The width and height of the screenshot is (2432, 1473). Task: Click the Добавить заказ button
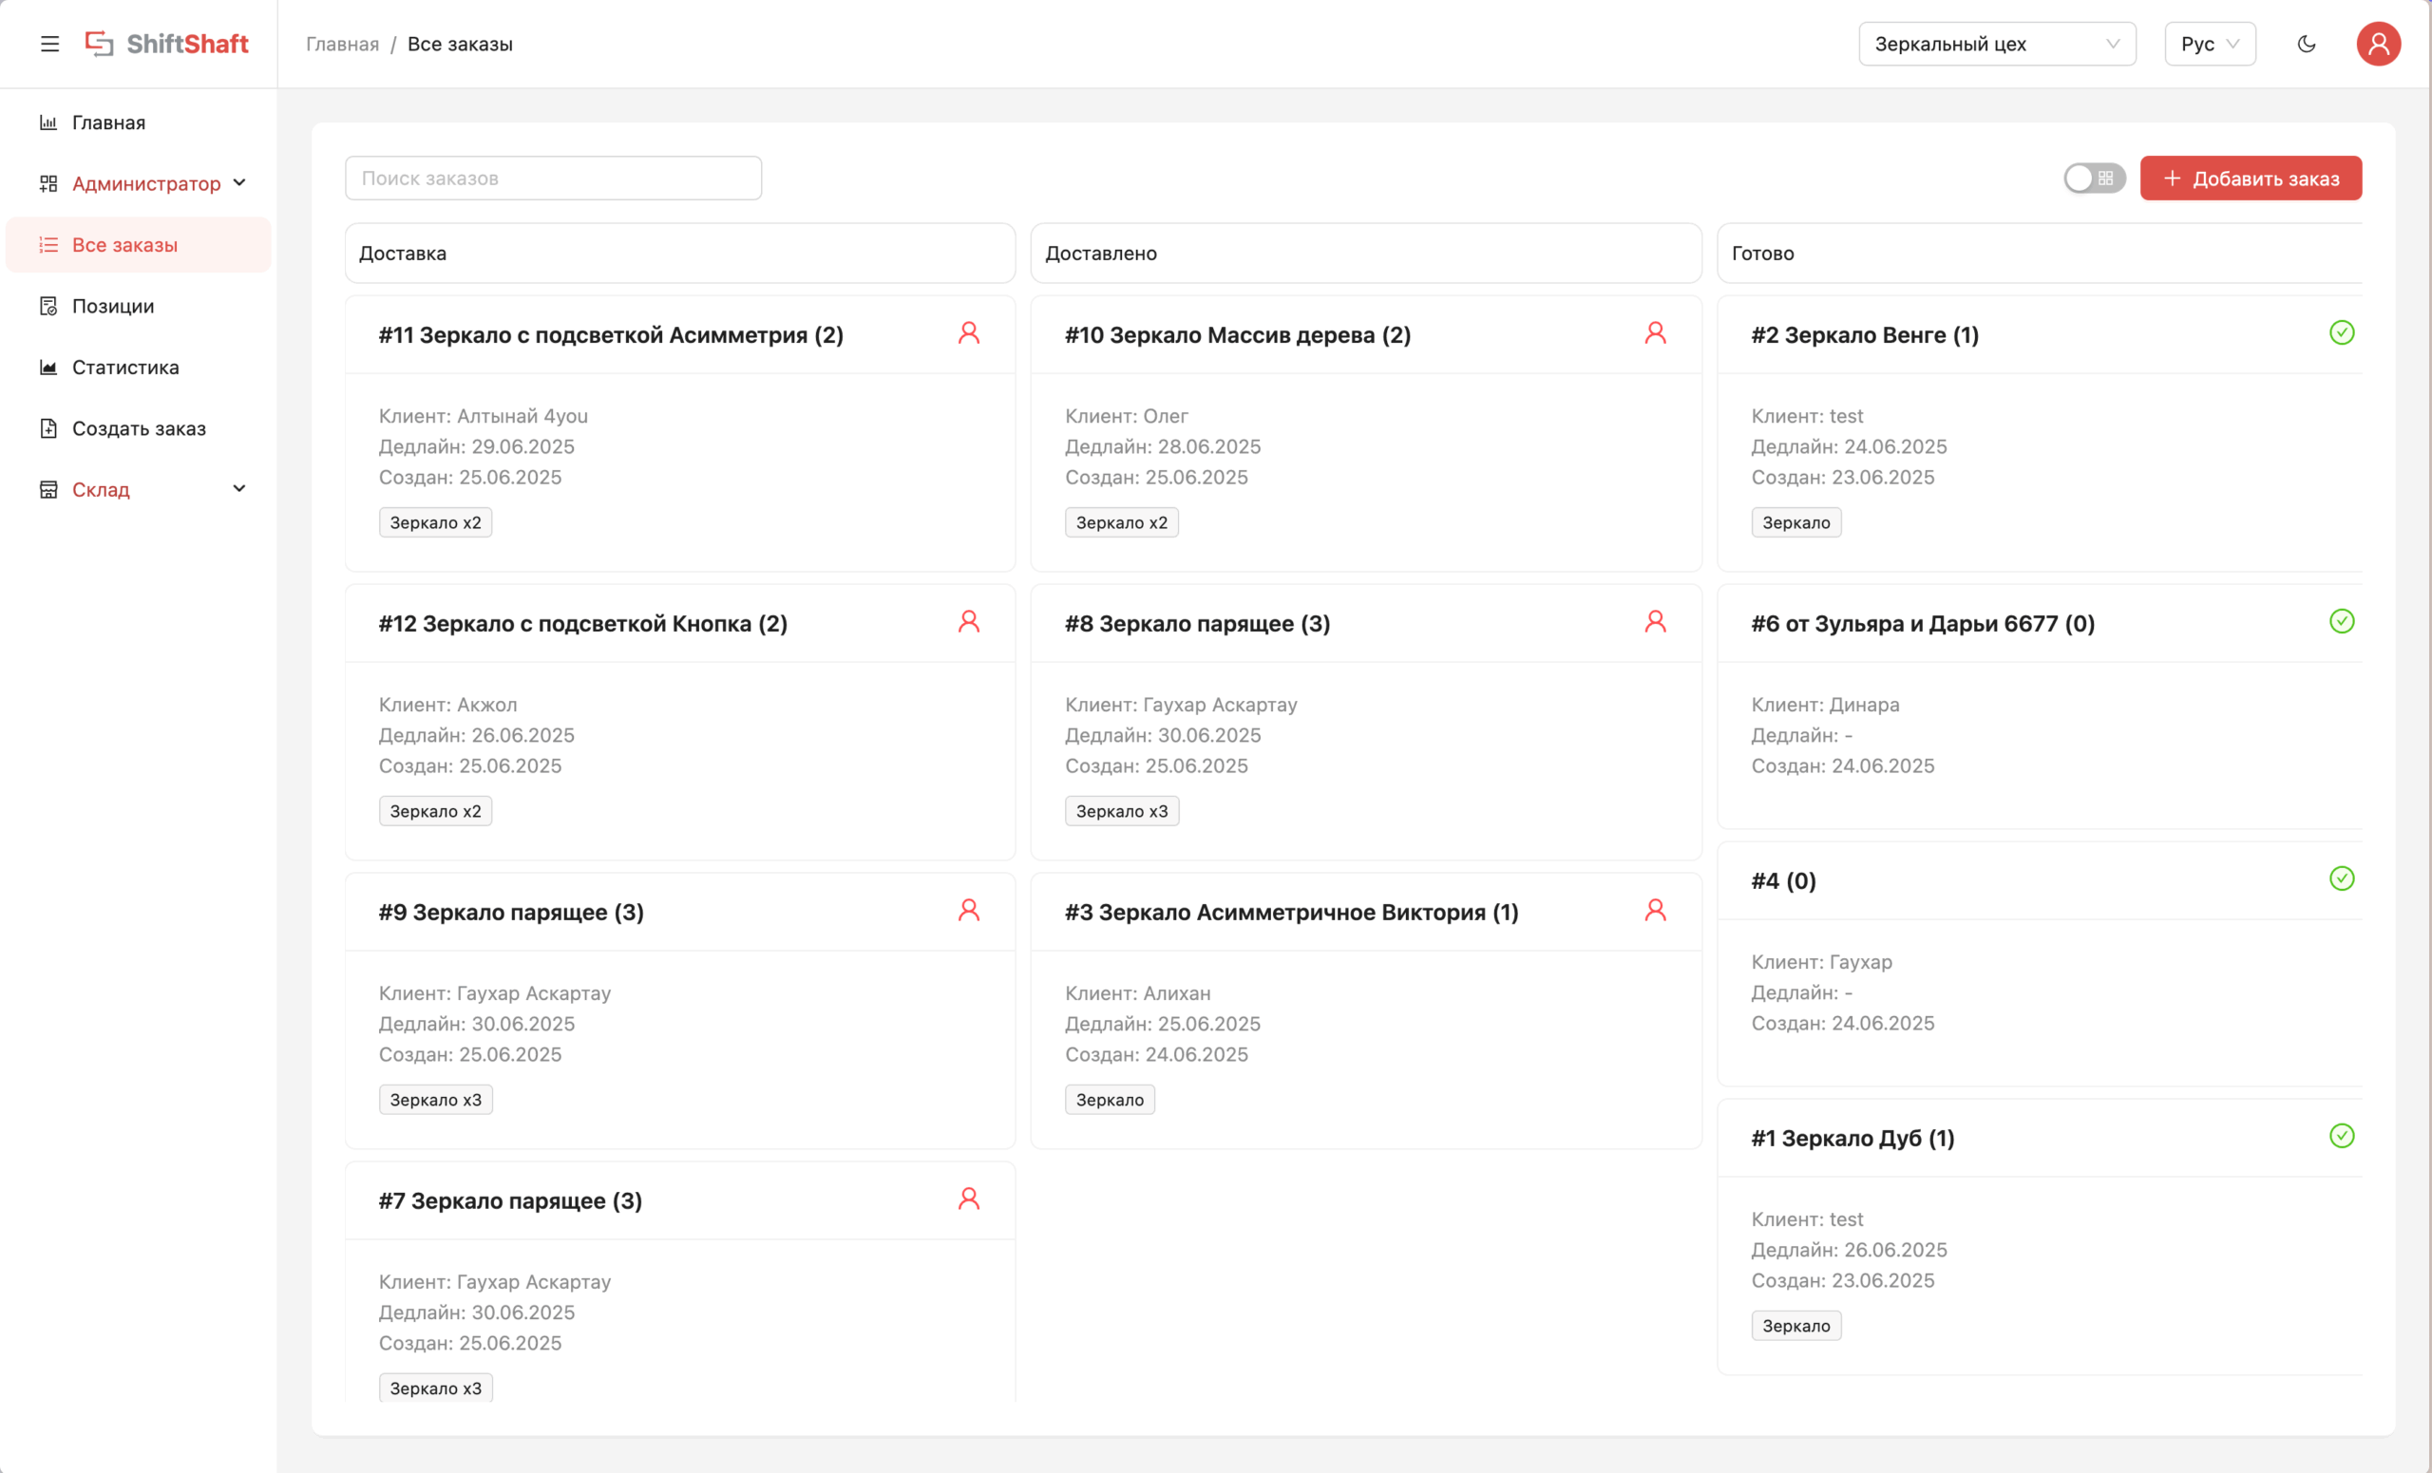[2250, 179]
